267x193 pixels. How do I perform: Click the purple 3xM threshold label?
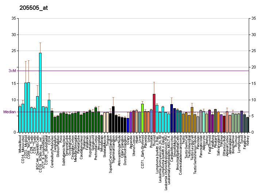[x=12, y=71]
